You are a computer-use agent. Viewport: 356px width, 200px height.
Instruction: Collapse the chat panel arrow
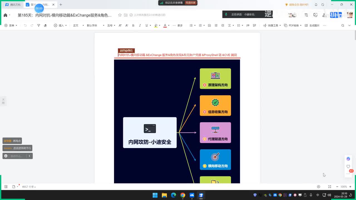29,156
